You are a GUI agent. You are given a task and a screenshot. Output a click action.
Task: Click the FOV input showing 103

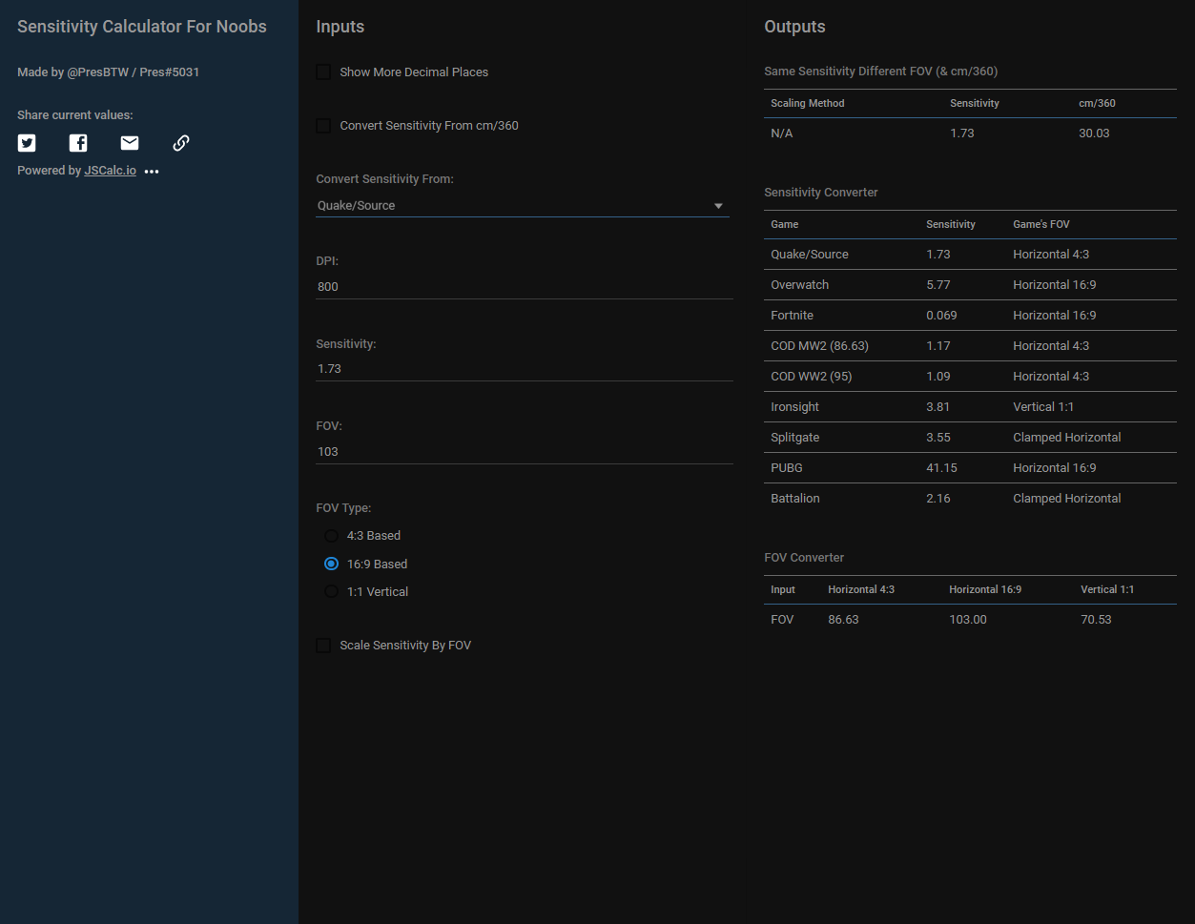525,451
